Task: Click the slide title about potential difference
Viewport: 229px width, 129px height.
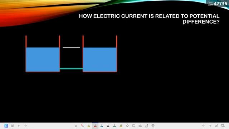Action: tap(149, 19)
